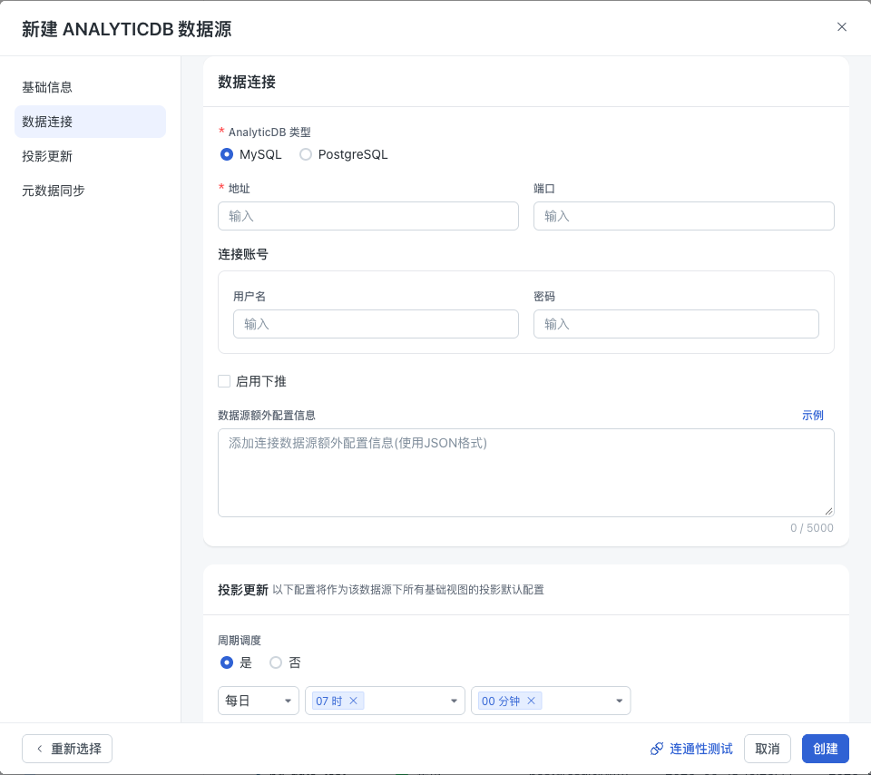Expand the hour selection dropdown arrow

pyautogui.click(x=454, y=701)
